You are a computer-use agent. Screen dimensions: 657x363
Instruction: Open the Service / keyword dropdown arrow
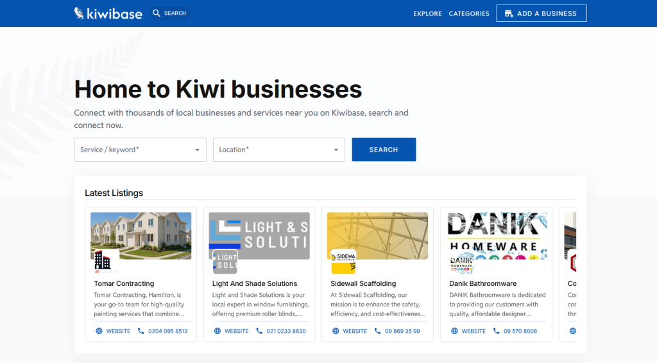point(197,150)
